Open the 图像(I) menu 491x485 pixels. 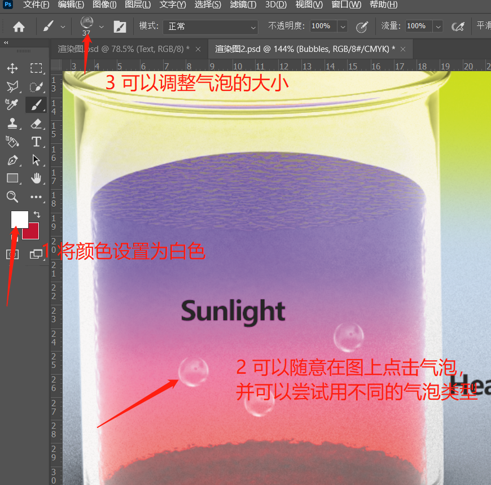coord(104,5)
